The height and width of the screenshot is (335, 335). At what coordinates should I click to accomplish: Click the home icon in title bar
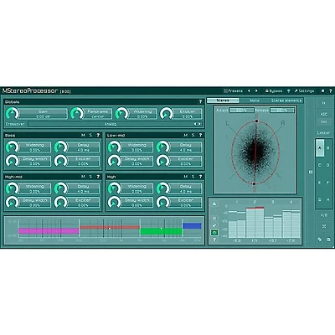click(x=323, y=90)
